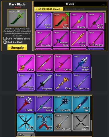Select the Gravity Blade sword item
Image resolution: width=109 pixels, height=137 pixels.
tap(44, 21)
